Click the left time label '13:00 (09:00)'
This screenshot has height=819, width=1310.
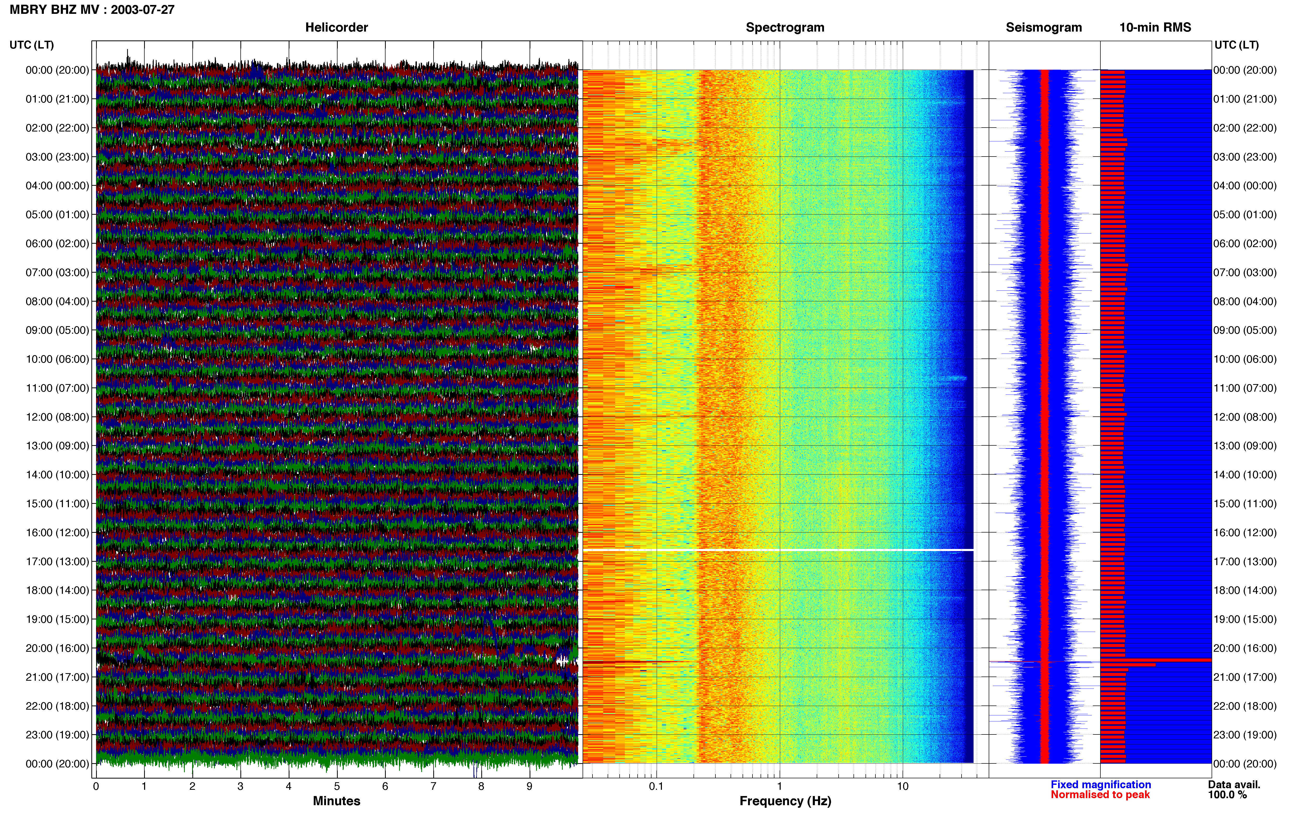[57, 446]
